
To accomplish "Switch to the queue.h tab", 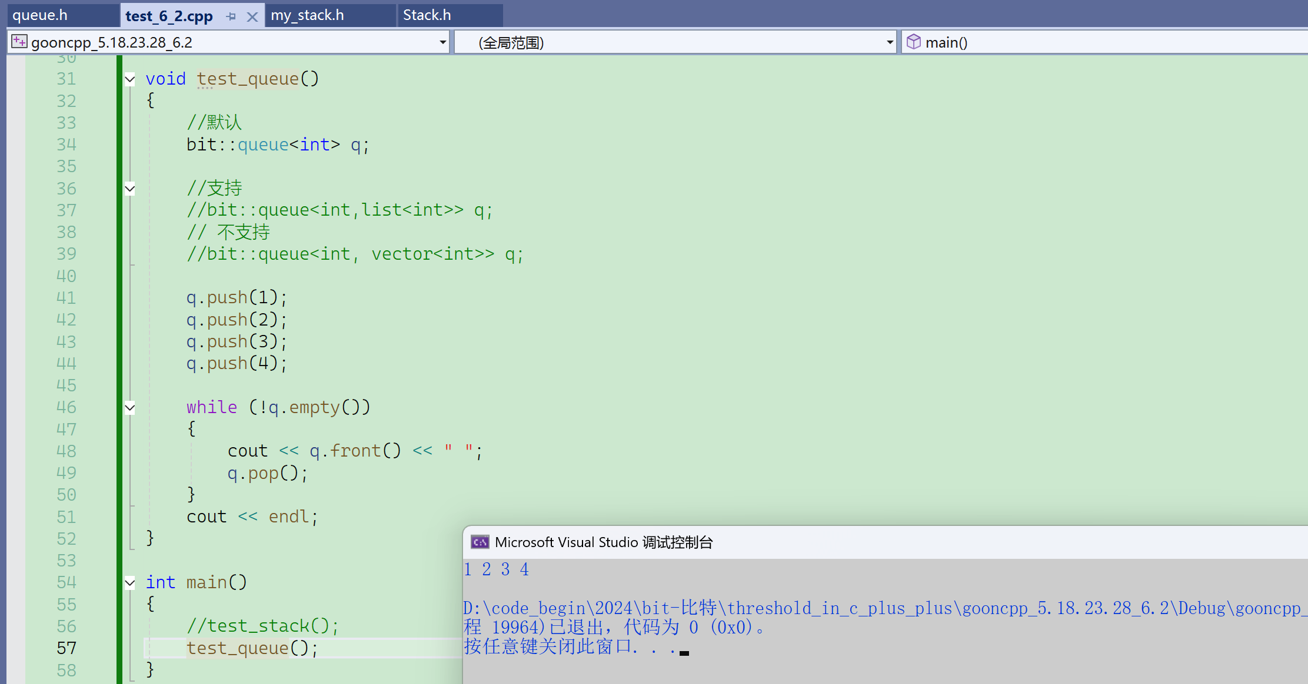I will pyautogui.click(x=40, y=15).
